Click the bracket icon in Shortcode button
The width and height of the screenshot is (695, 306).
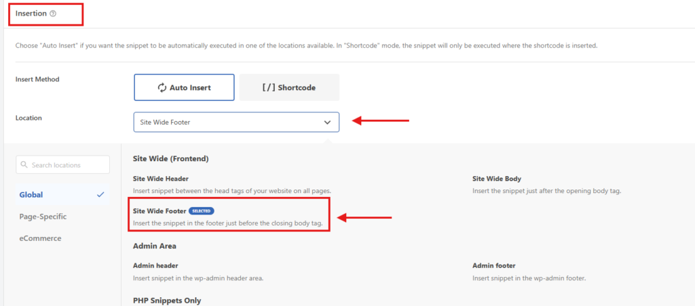pyautogui.click(x=269, y=87)
